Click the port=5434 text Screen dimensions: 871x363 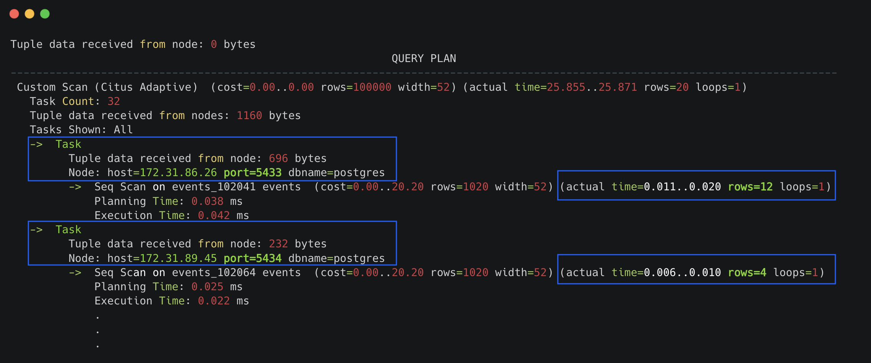point(253,258)
